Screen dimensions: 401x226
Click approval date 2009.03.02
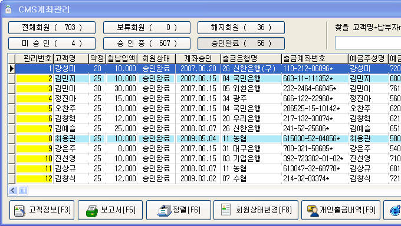tap(198, 178)
